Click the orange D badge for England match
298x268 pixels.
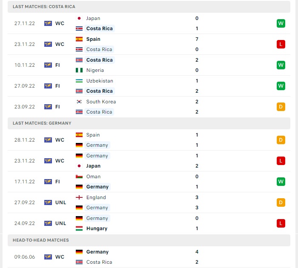pyautogui.click(x=281, y=202)
